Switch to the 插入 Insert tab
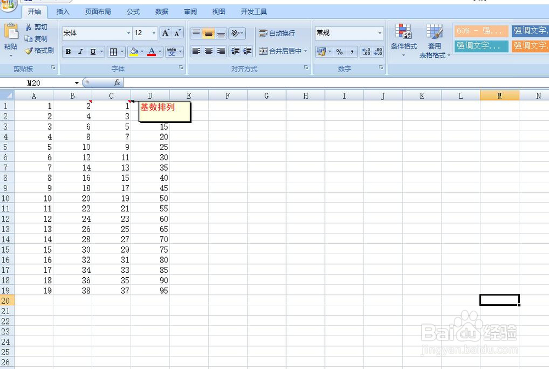This screenshot has height=369, width=549. pyautogui.click(x=63, y=12)
